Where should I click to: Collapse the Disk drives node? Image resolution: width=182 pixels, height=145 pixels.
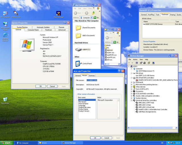tap(131, 73)
